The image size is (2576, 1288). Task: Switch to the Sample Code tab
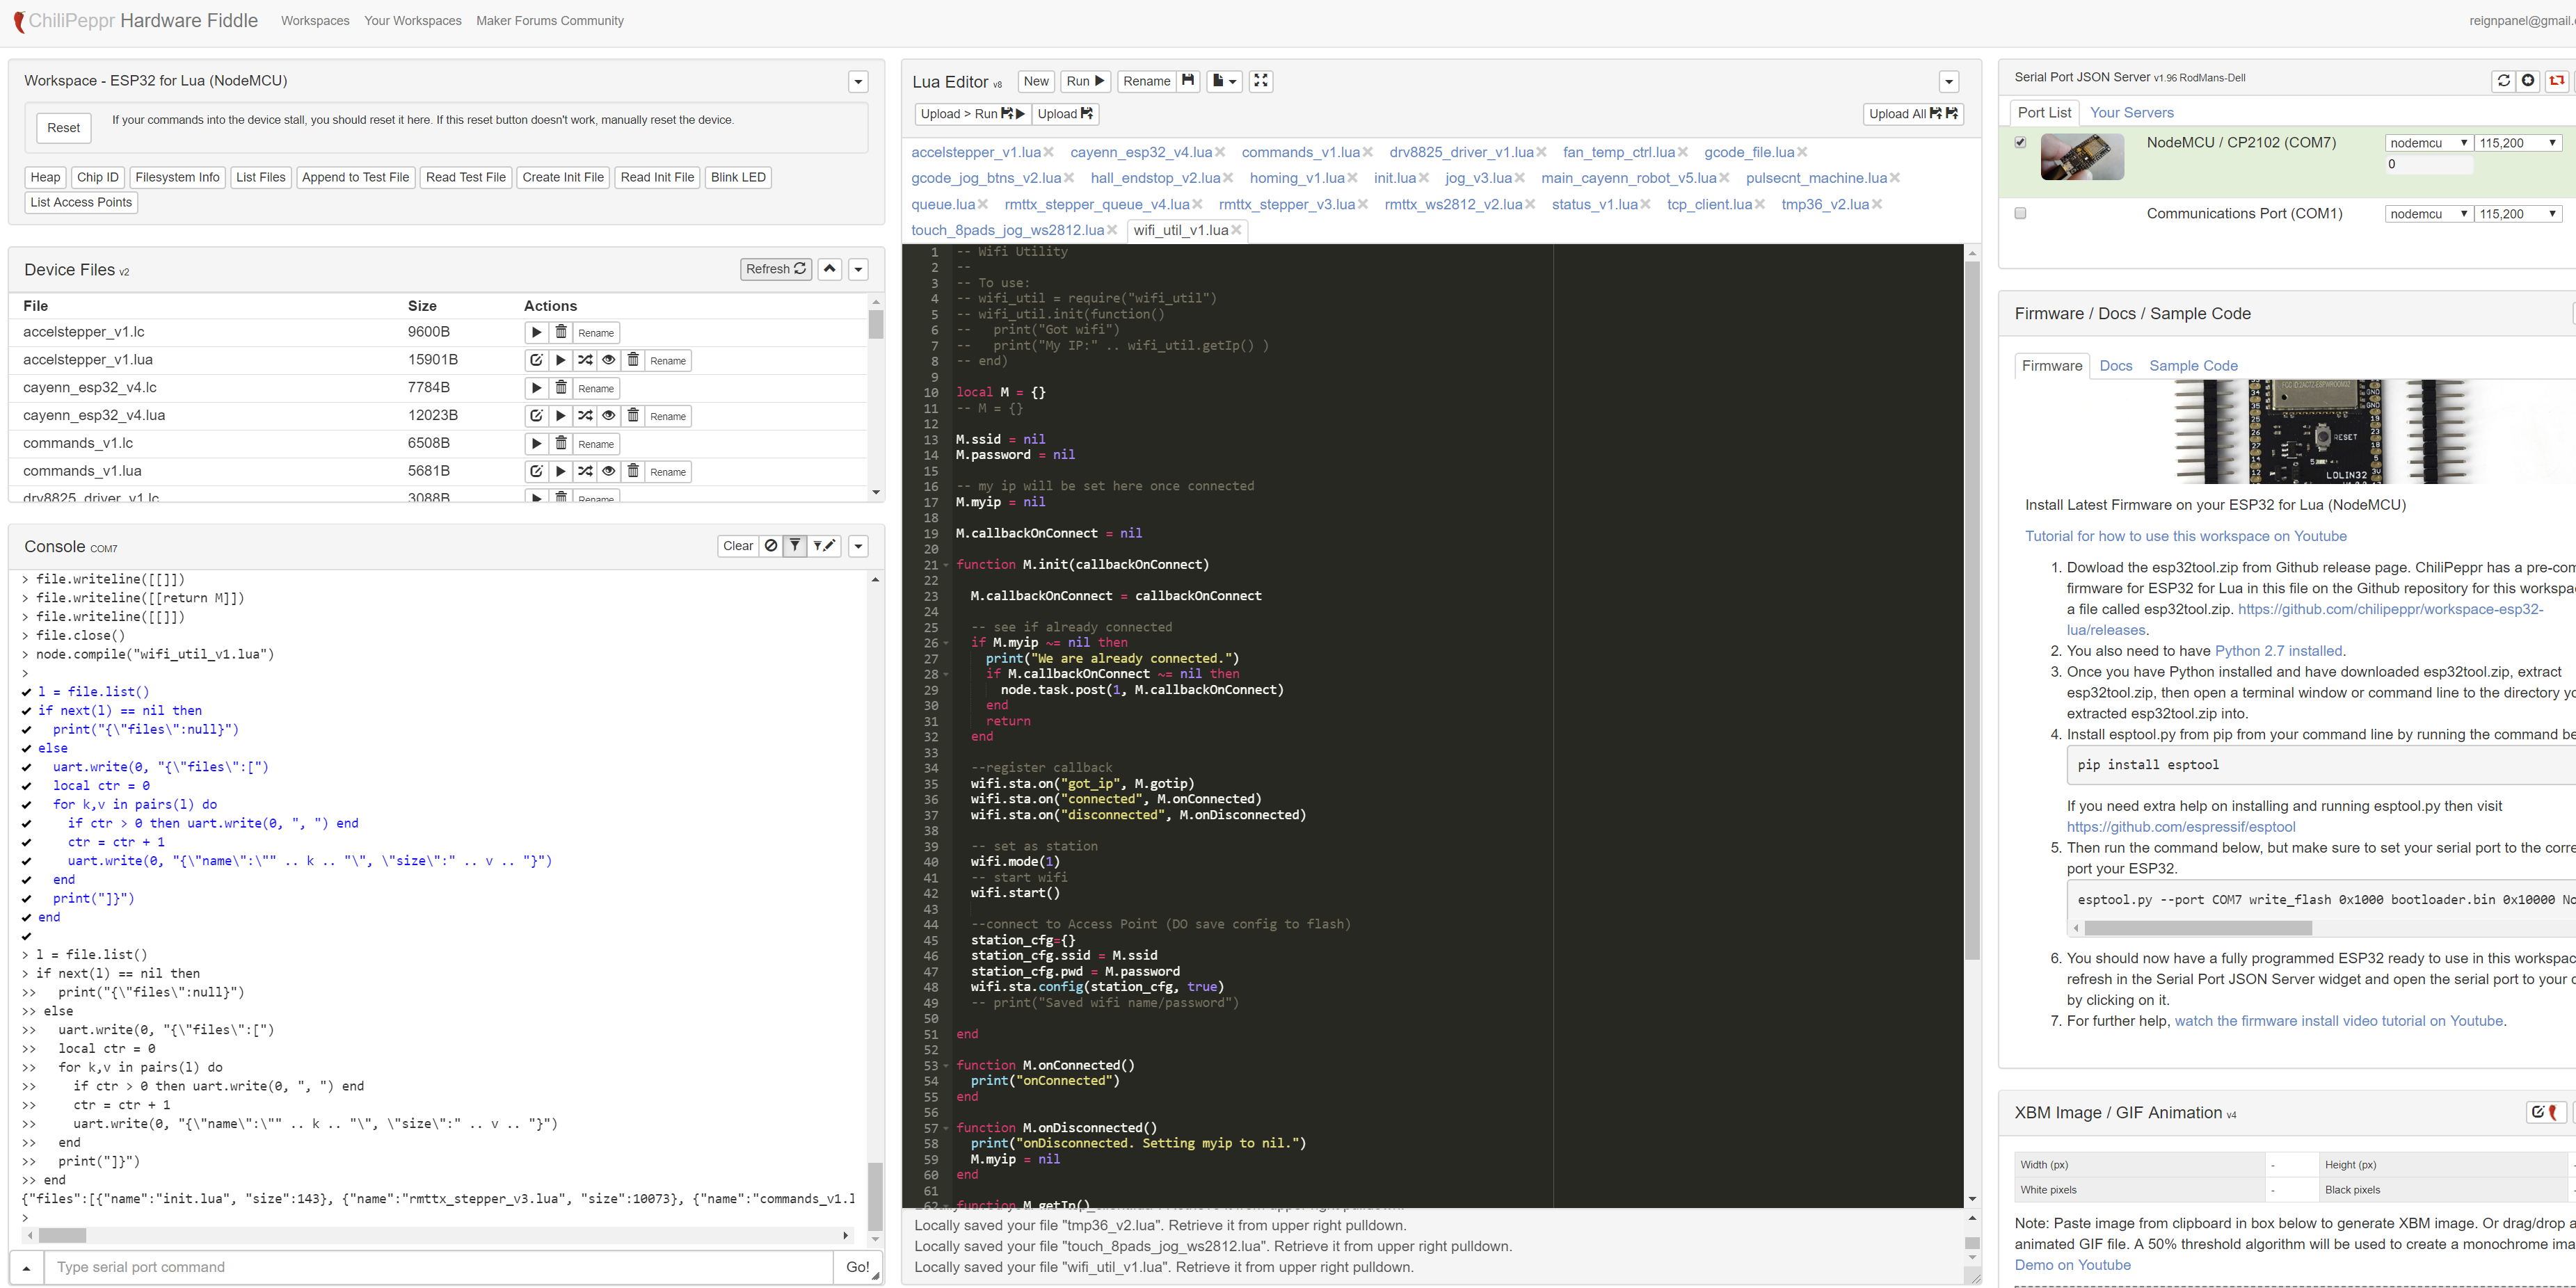(2193, 366)
